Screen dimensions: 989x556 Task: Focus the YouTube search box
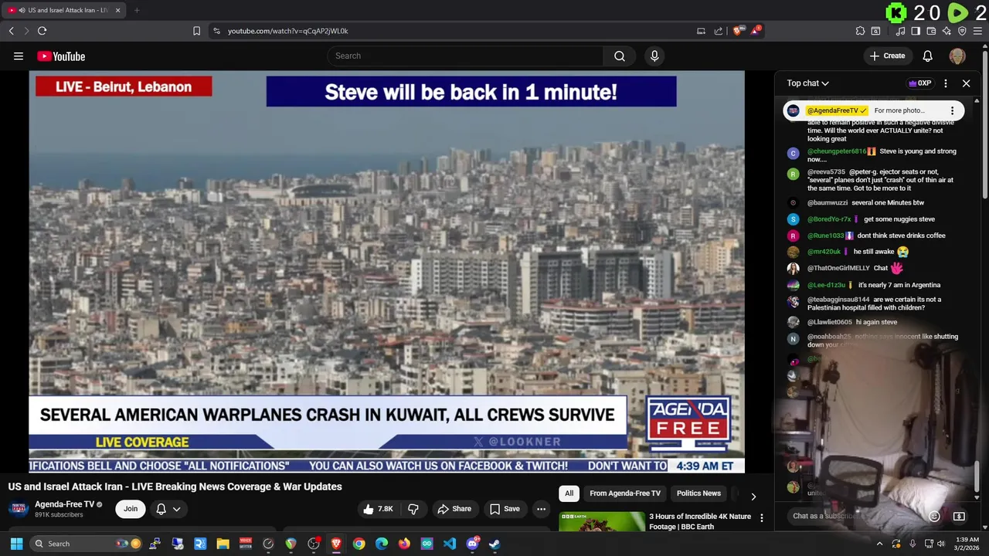pyautogui.click(x=466, y=56)
